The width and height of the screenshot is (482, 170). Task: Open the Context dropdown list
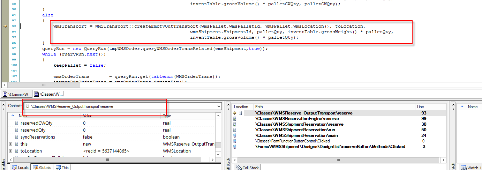coord(219,106)
